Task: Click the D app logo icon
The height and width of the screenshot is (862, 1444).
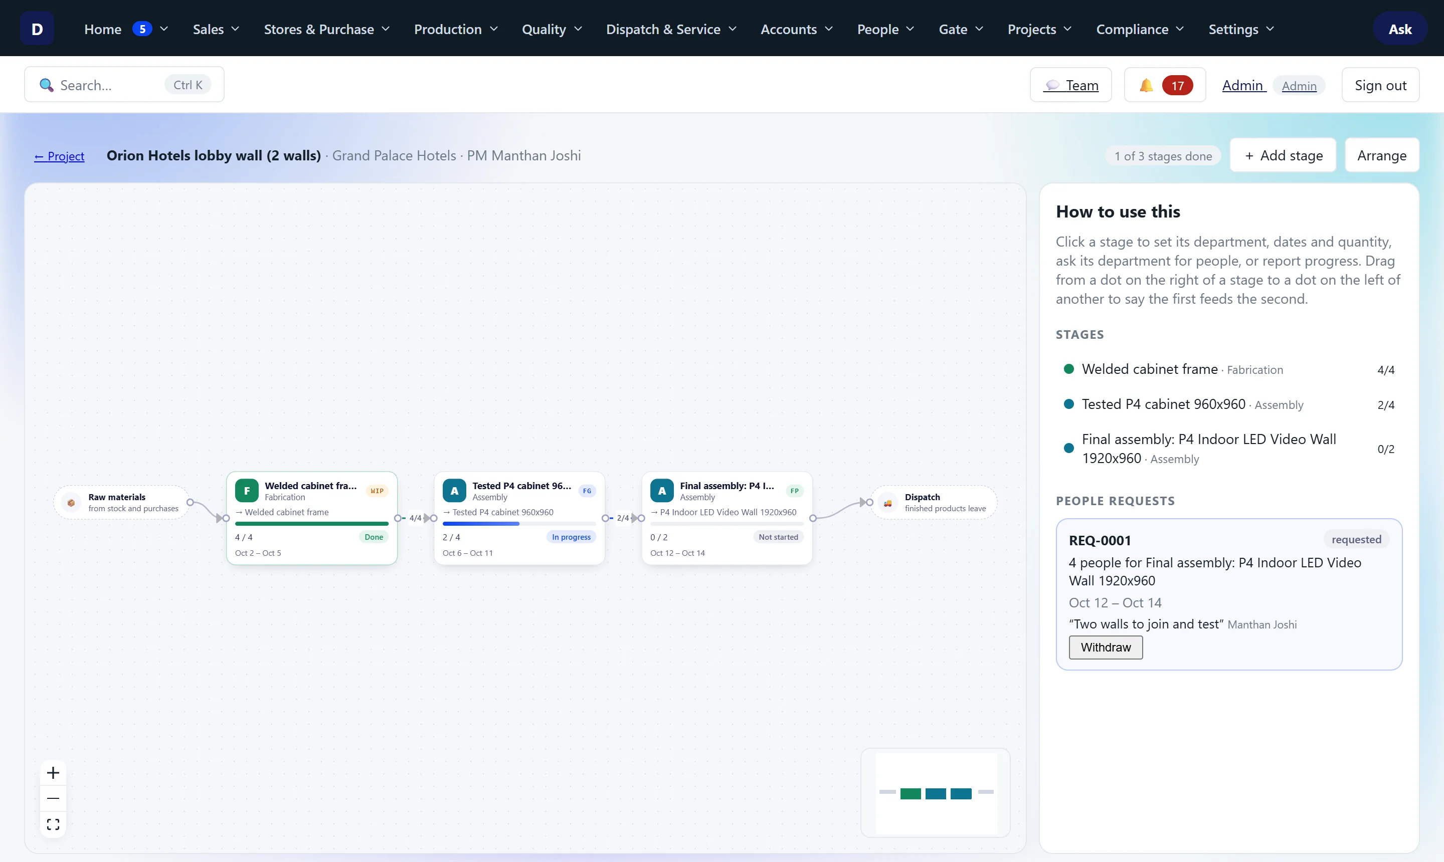Action: pyautogui.click(x=37, y=29)
